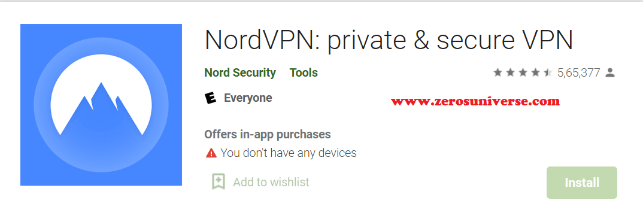Screen dimensions: 643x221
Task: Click the green Install button
Action: (x=581, y=183)
